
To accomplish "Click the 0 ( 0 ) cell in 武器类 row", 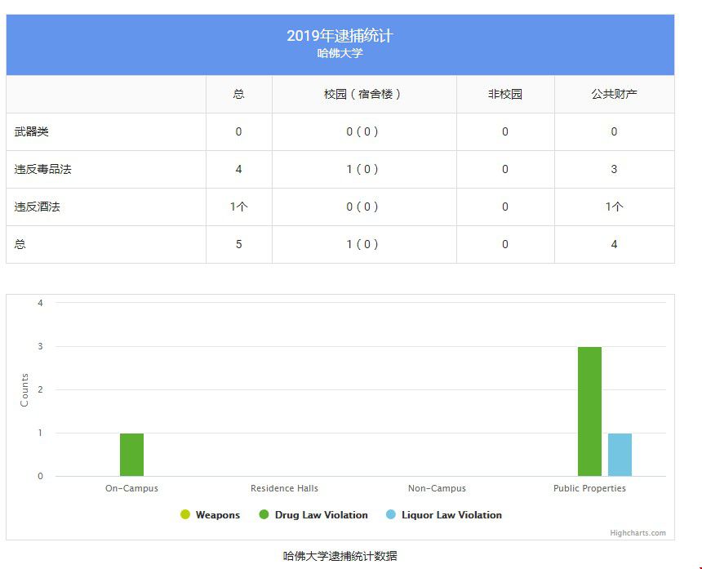I will click(362, 131).
